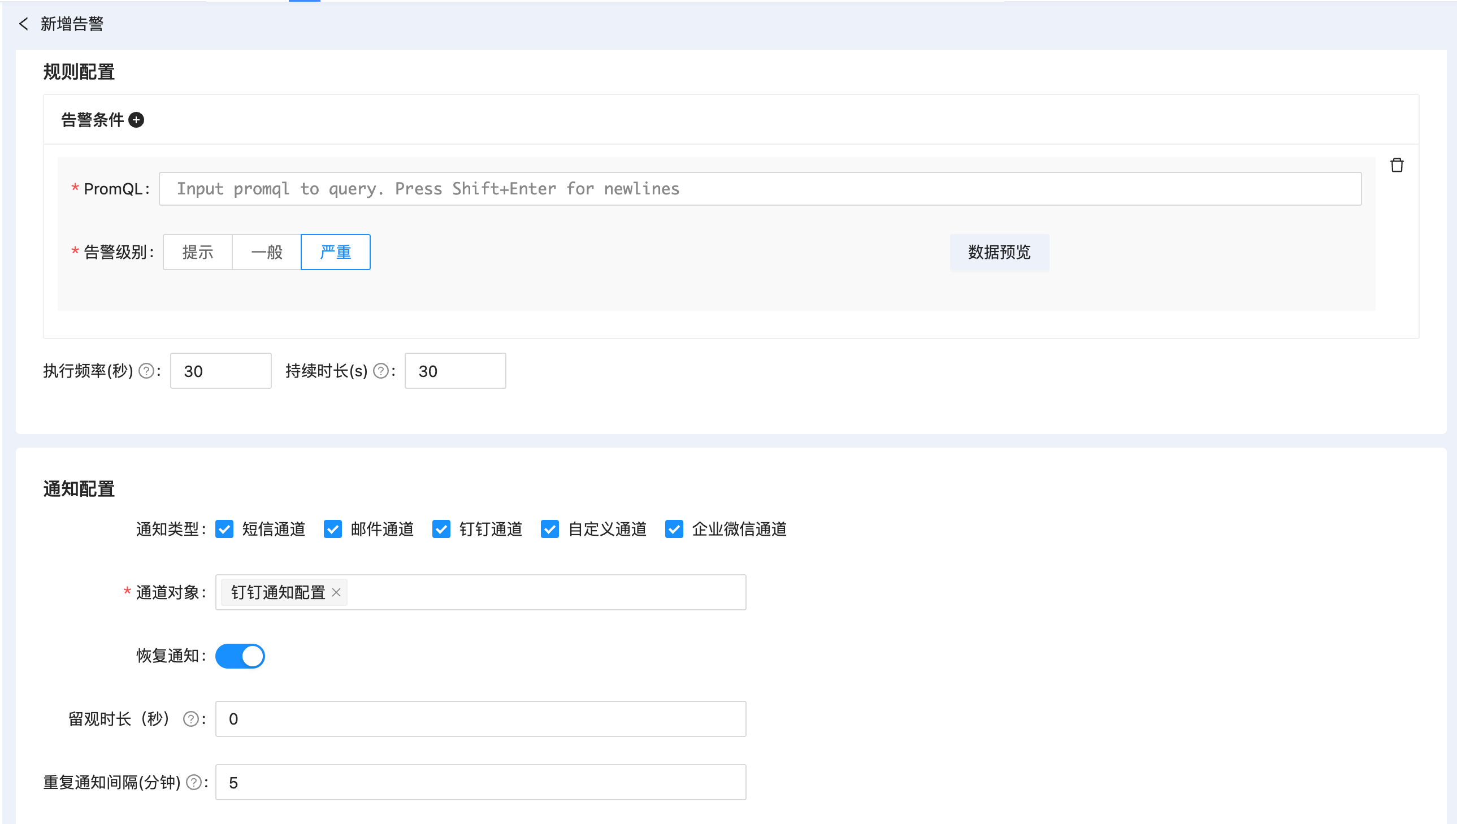
Task: Click the 数据预览 button
Action: pyautogui.click(x=999, y=253)
